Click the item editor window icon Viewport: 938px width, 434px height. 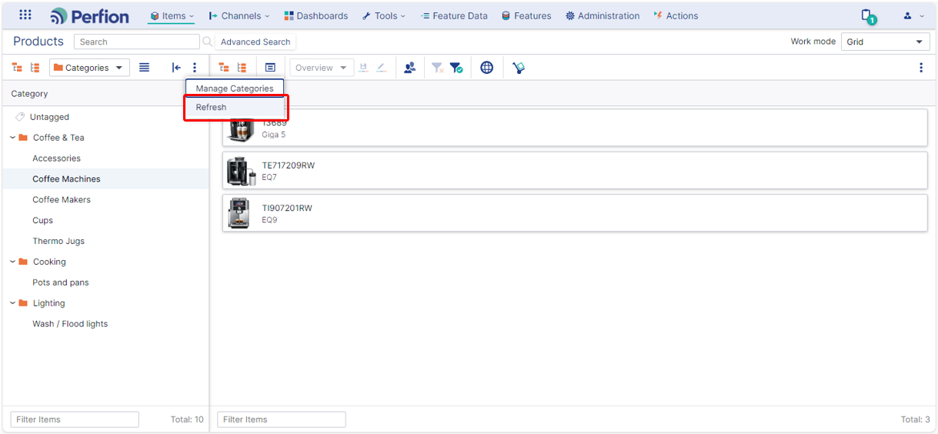(270, 68)
